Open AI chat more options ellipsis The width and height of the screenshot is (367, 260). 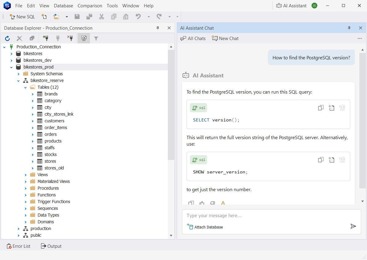click(360, 38)
